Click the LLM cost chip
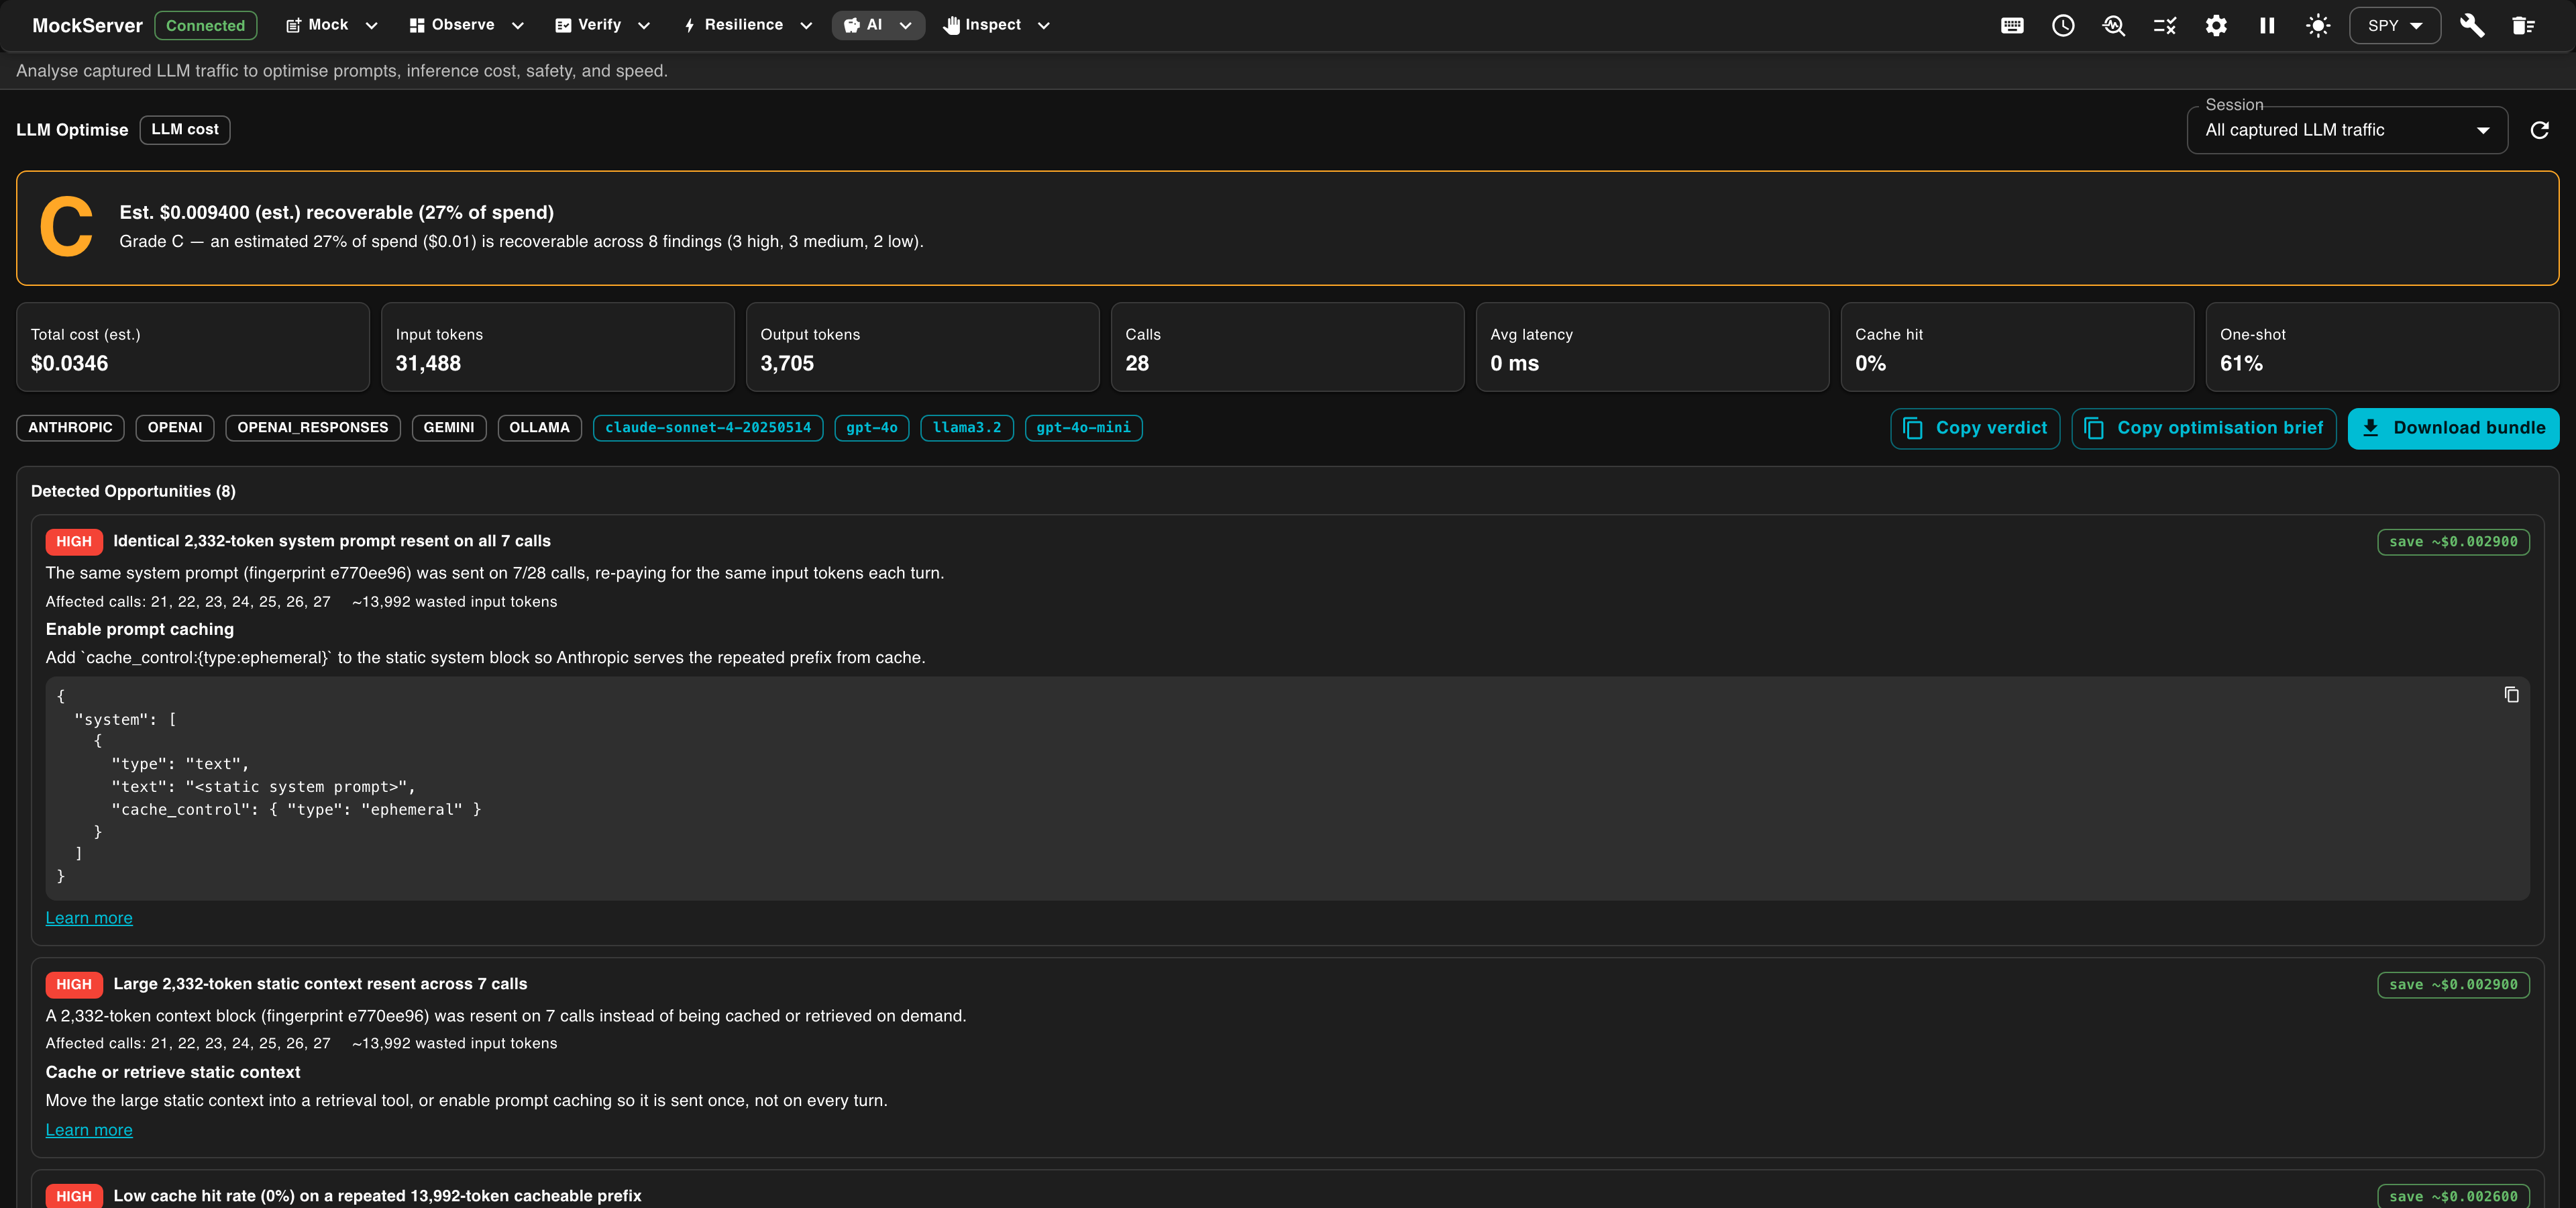2576x1208 pixels. click(x=184, y=130)
